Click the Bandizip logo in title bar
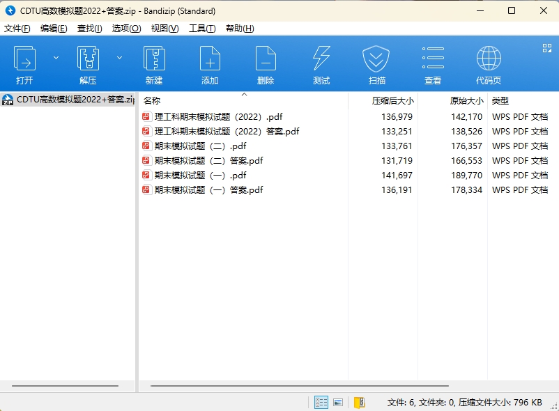 (x=10, y=10)
